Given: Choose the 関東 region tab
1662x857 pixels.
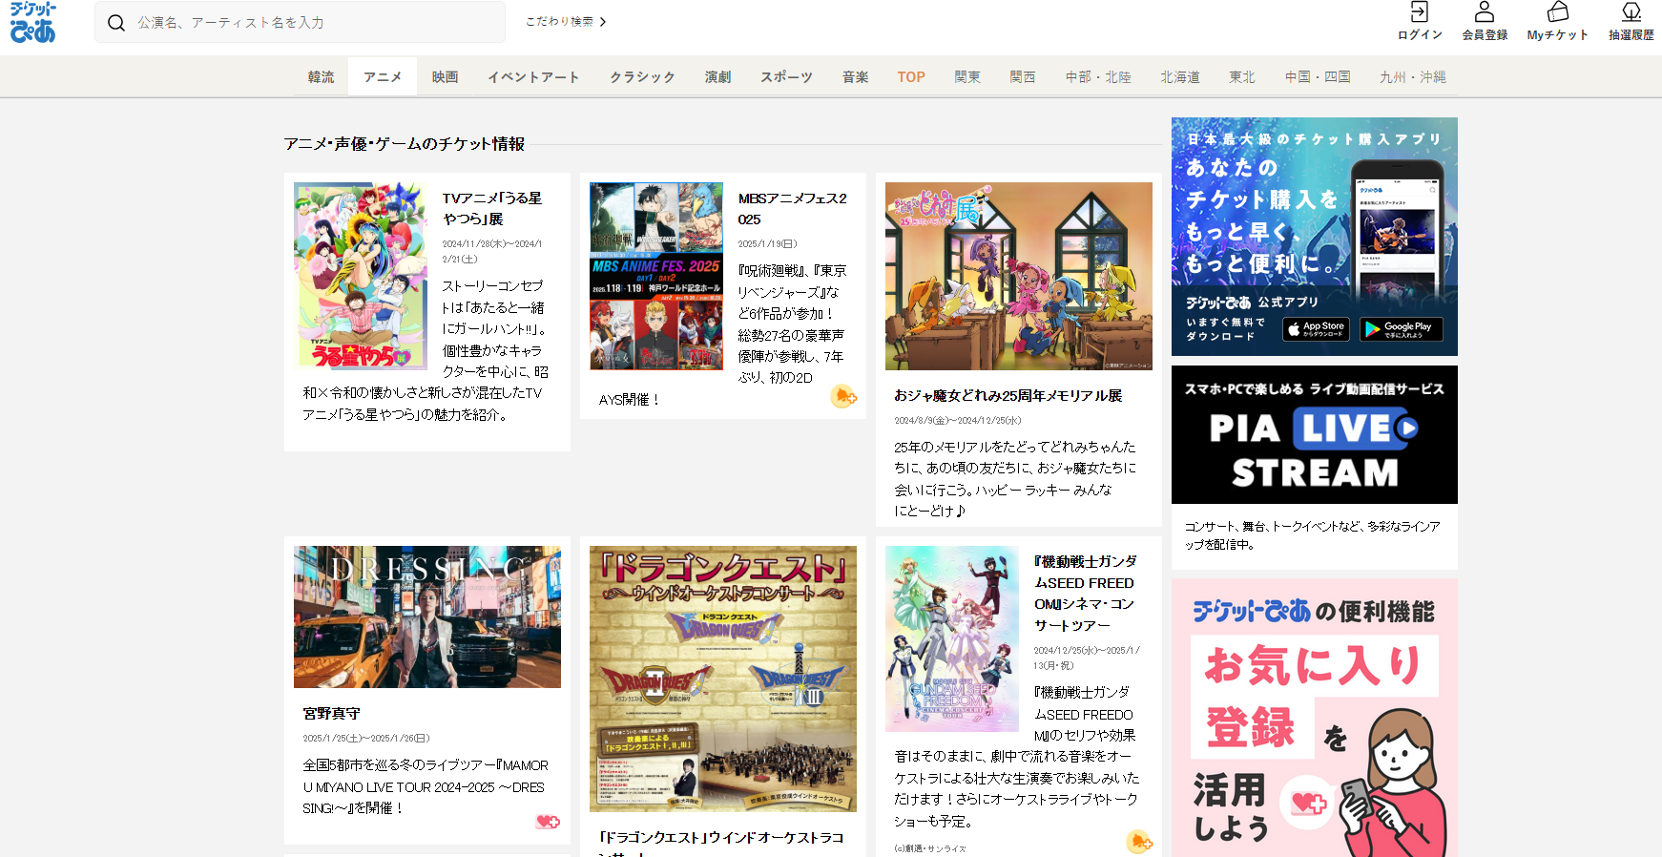Looking at the screenshot, I should click(x=967, y=77).
